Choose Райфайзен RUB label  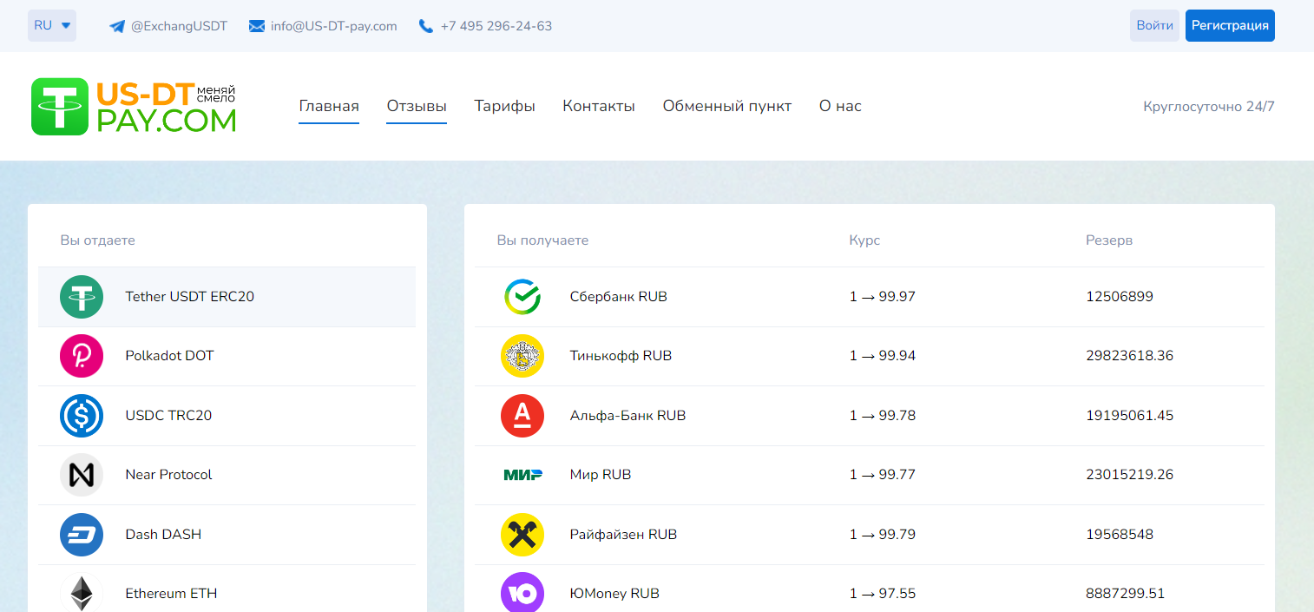623,535
